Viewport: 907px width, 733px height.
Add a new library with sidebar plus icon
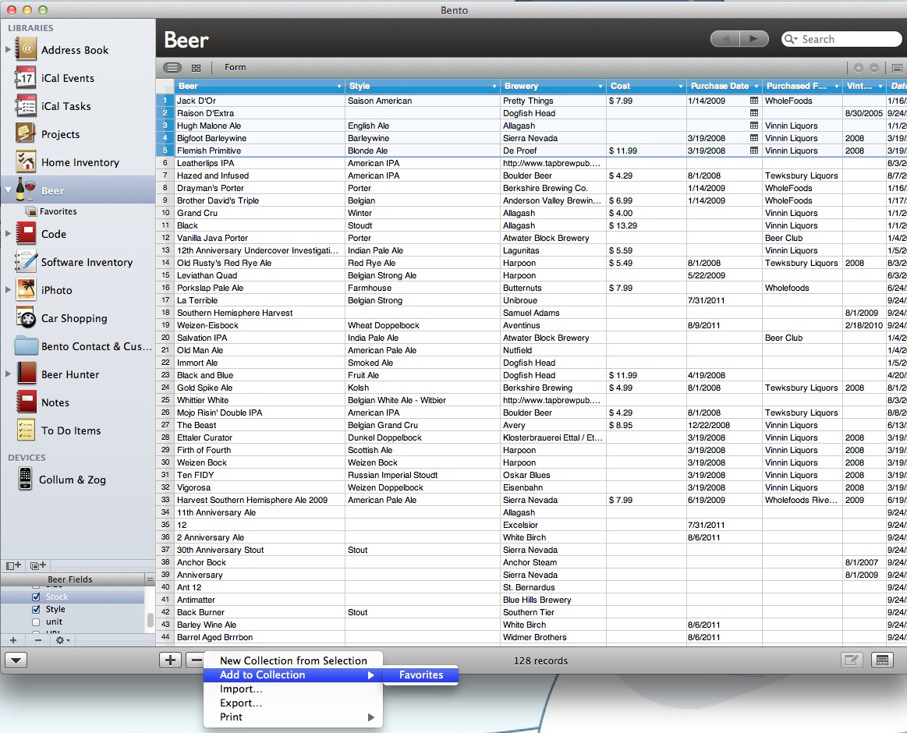pyautogui.click(x=13, y=565)
